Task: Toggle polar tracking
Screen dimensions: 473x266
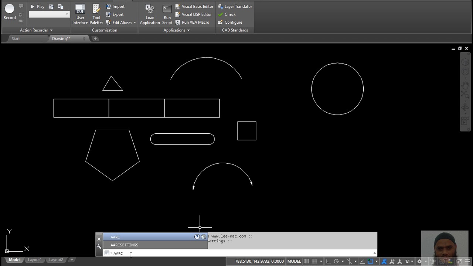Action: (336, 261)
